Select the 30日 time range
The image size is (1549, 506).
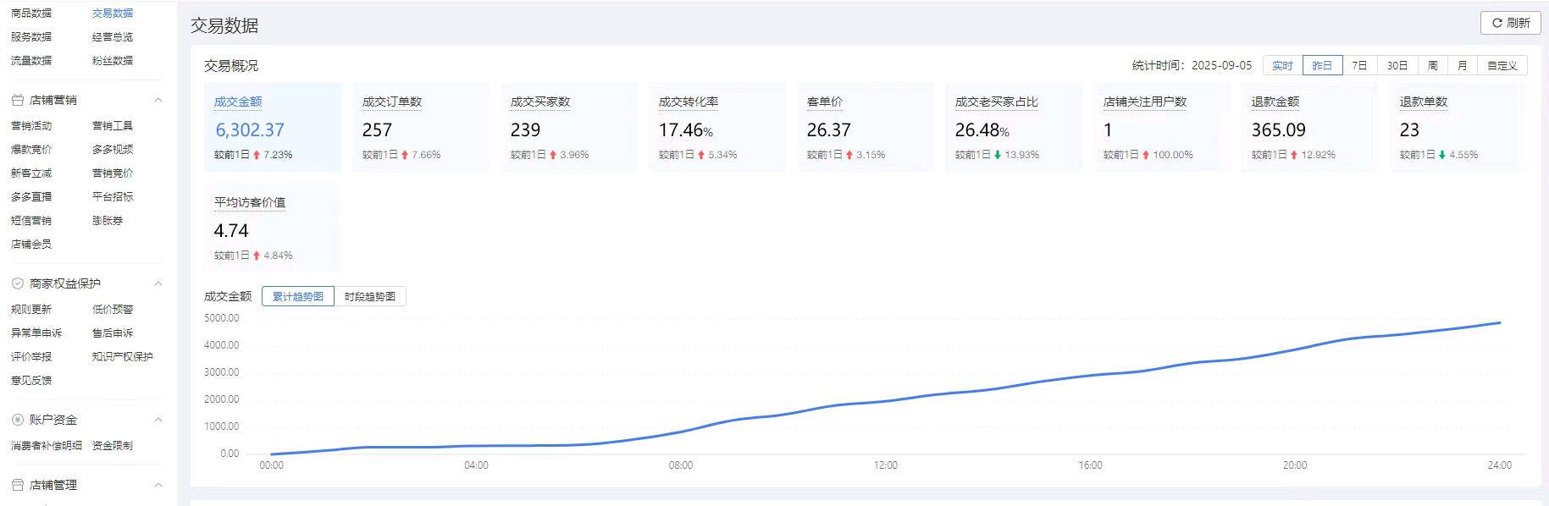(x=1397, y=65)
